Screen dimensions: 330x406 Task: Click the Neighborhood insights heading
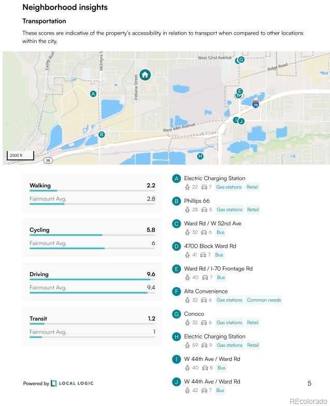[65, 7]
